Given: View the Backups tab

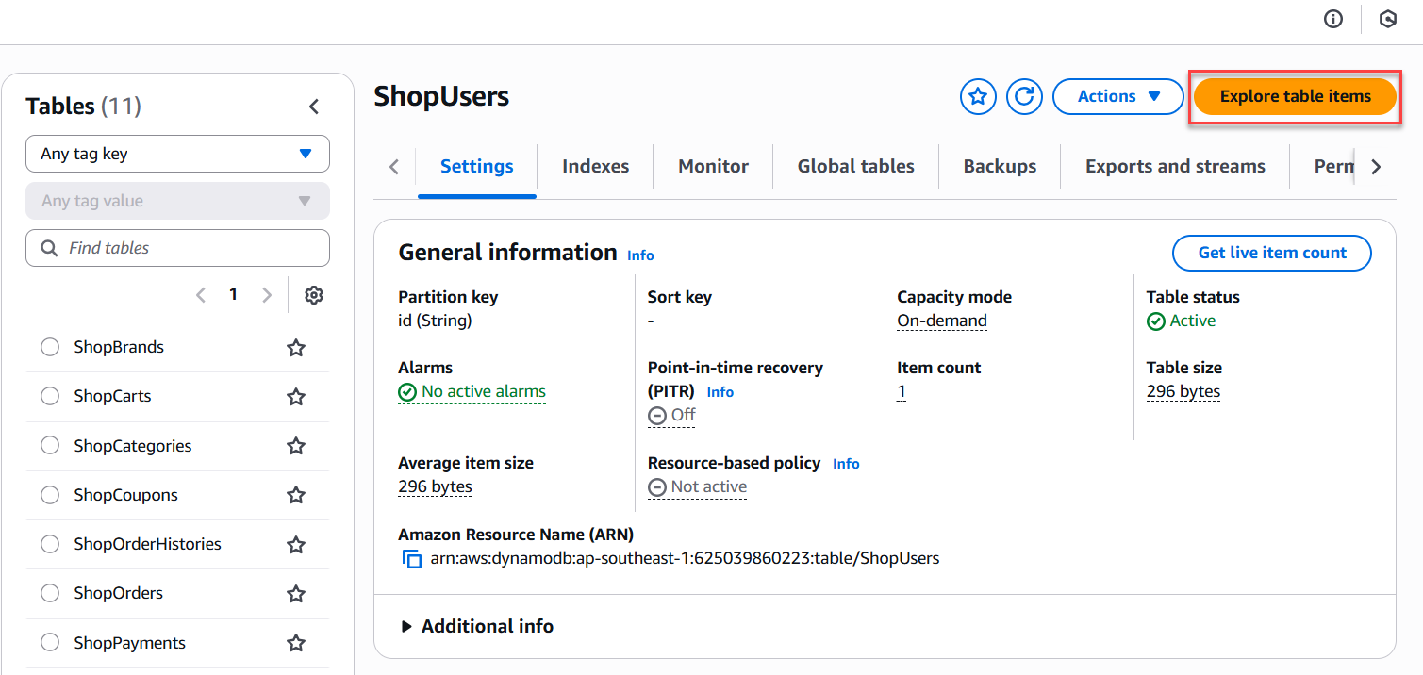Looking at the screenshot, I should coord(1000,167).
